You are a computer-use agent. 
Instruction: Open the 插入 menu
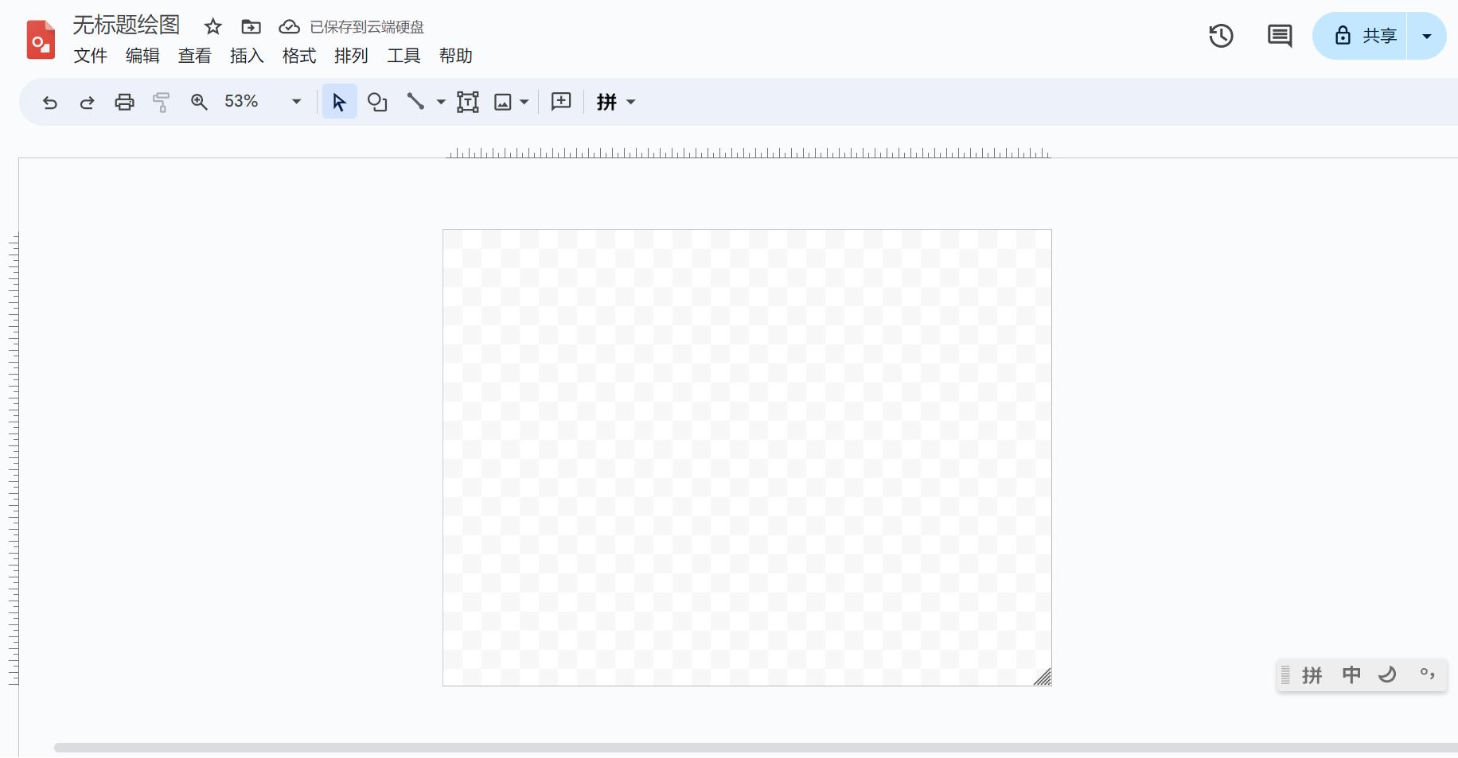(x=246, y=56)
